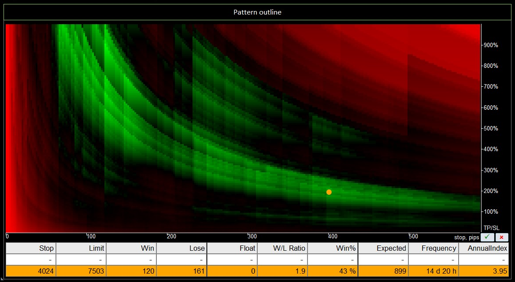Click the dash cell under AnnualIndex header
The height and width of the screenshot is (282, 515).
tap(483, 260)
